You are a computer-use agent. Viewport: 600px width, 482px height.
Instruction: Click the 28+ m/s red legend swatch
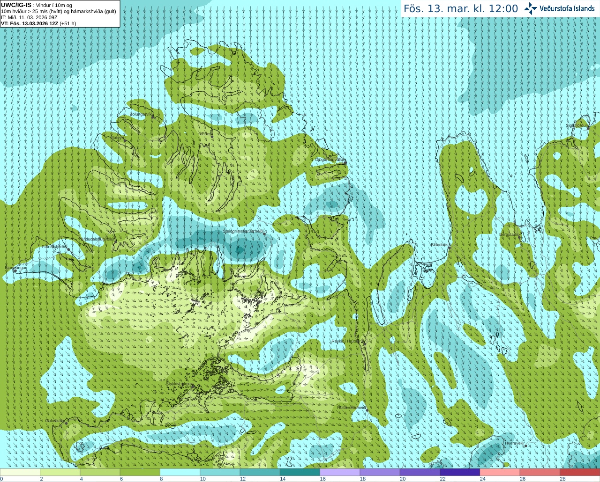pos(580,472)
